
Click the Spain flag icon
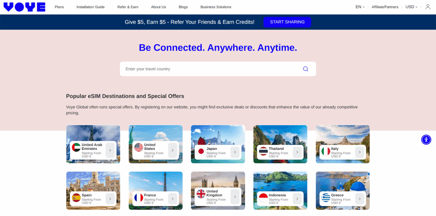tap(76, 198)
